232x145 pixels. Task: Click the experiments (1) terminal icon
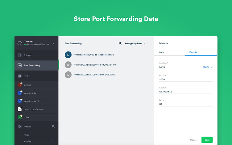point(20,101)
